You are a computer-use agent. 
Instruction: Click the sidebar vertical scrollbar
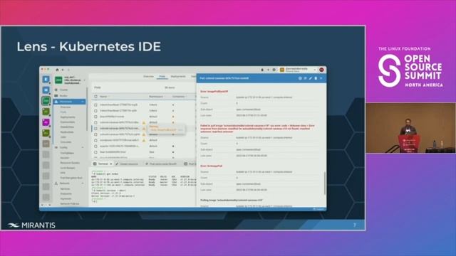(x=87, y=109)
